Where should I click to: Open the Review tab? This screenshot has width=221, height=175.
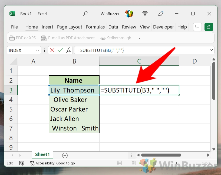coord(129,27)
